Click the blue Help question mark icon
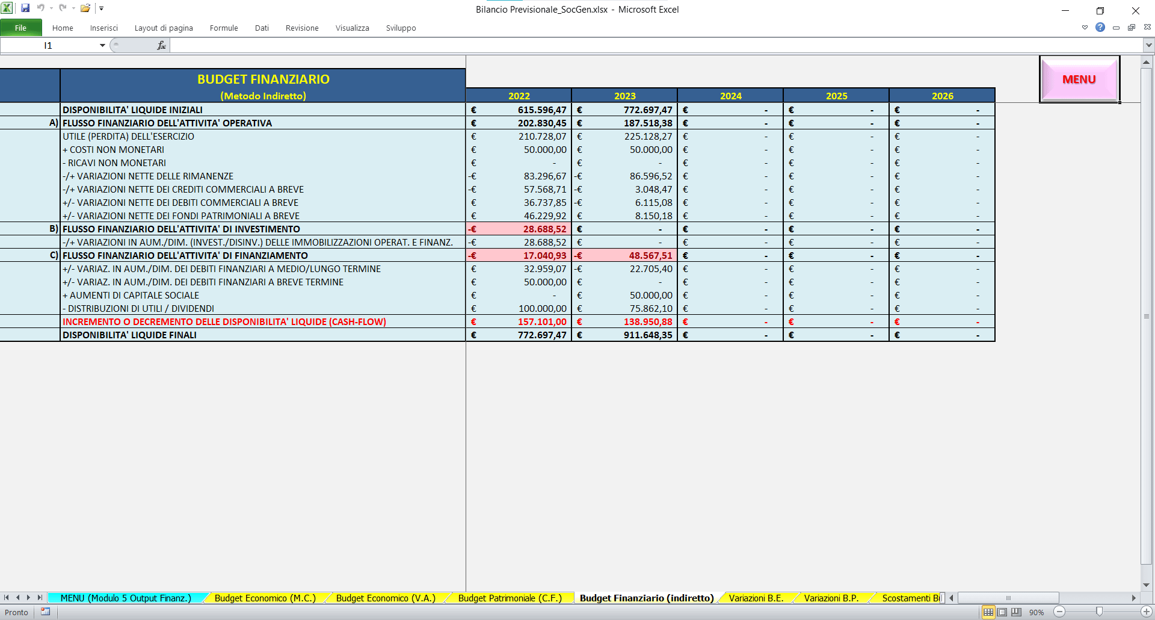The image size is (1155, 620). pyautogui.click(x=1100, y=27)
